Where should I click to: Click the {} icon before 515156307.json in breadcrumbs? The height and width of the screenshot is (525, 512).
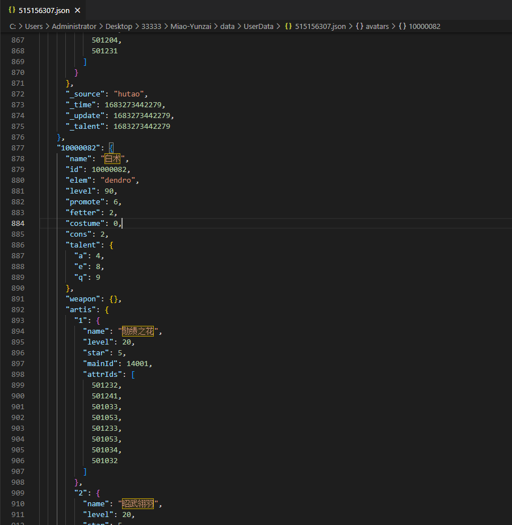[288, 26]
